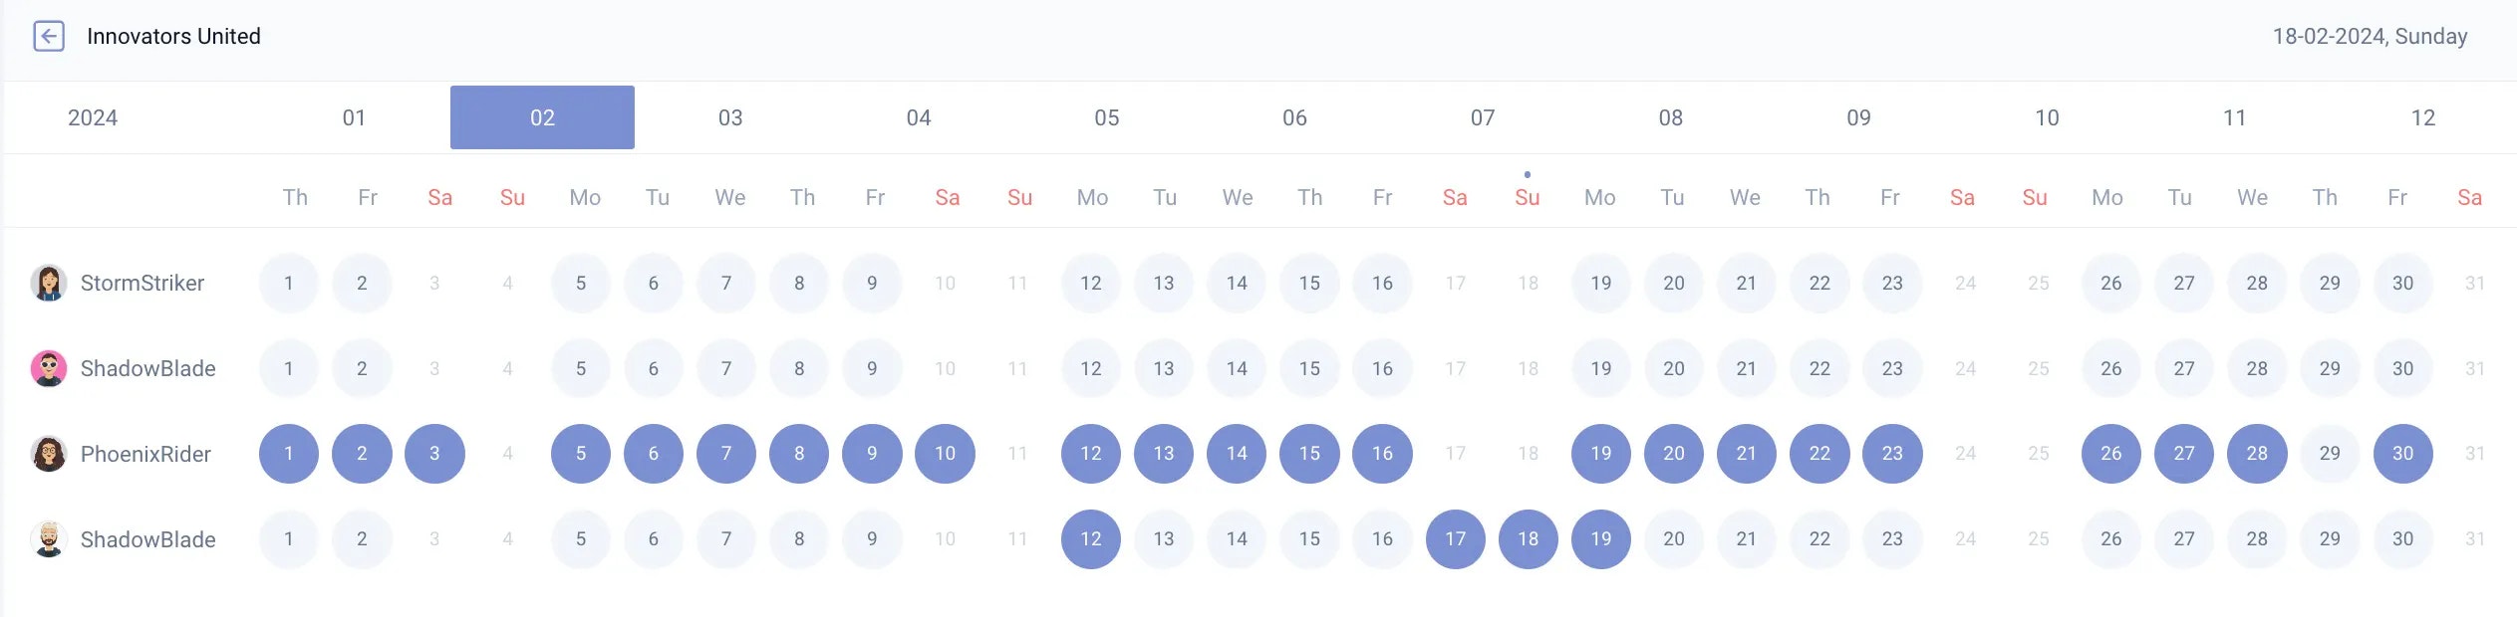The width and height of the screenshot is (2517, 617).
Task: Toggle day 3 for PhoenixRider
Action: (x=434, y=454)
